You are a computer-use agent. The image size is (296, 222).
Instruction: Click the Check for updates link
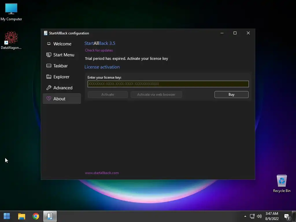99,50
